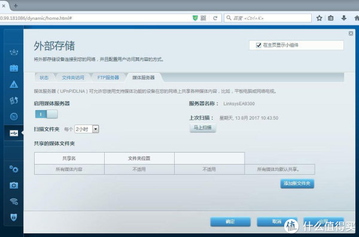Screen dimensions: 359x237
Task: Toggle the 启用媒体服务器 switch
Action: coord(47,114)
